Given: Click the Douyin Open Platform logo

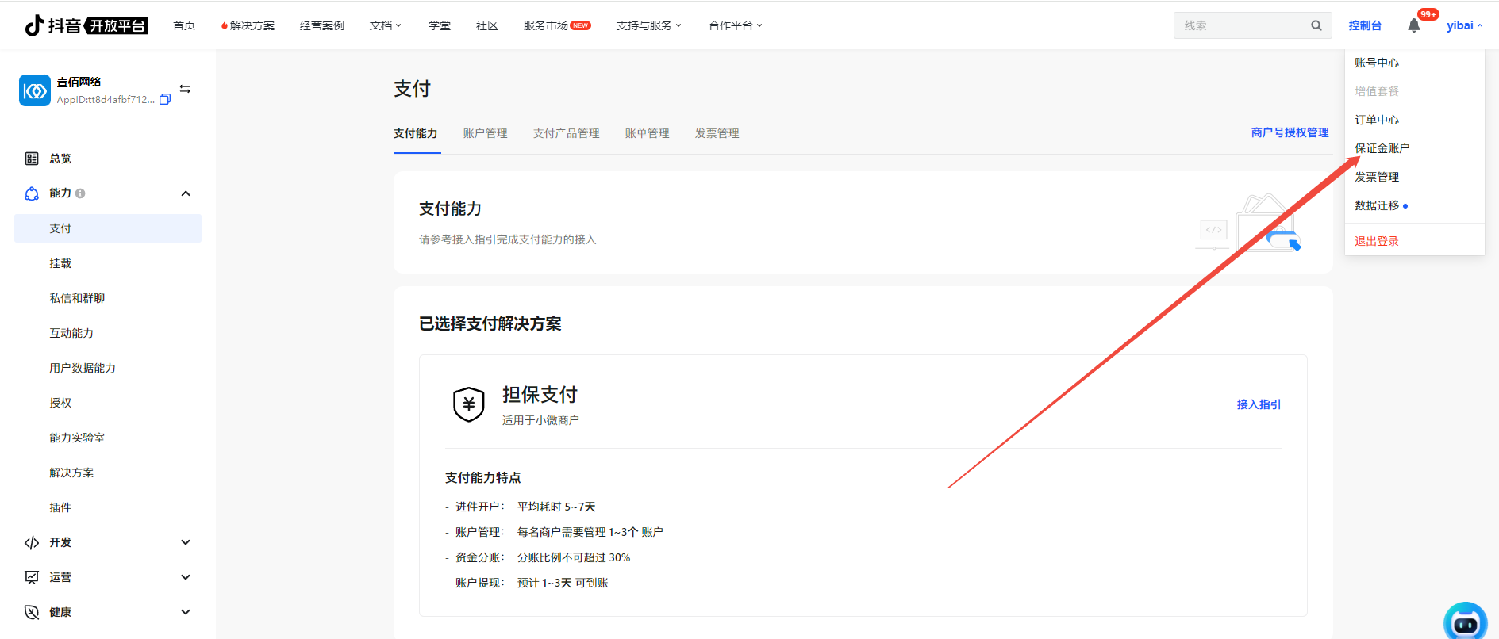Looking at the screenshot, I should coord(86,25).
